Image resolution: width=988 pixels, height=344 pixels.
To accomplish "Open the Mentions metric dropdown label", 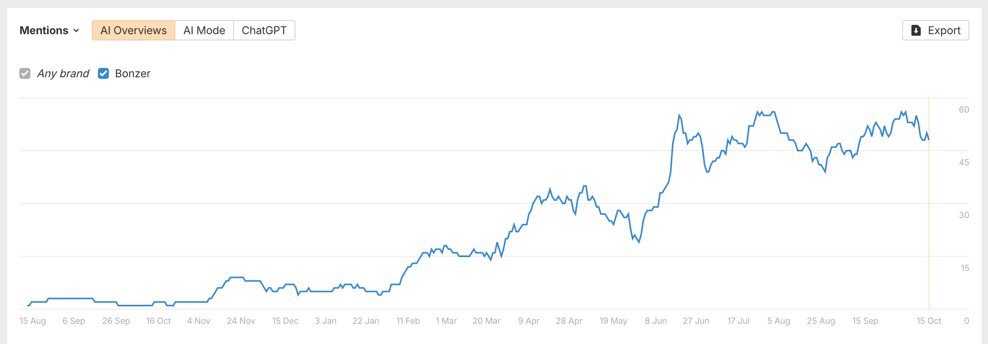I will (44, 30).
